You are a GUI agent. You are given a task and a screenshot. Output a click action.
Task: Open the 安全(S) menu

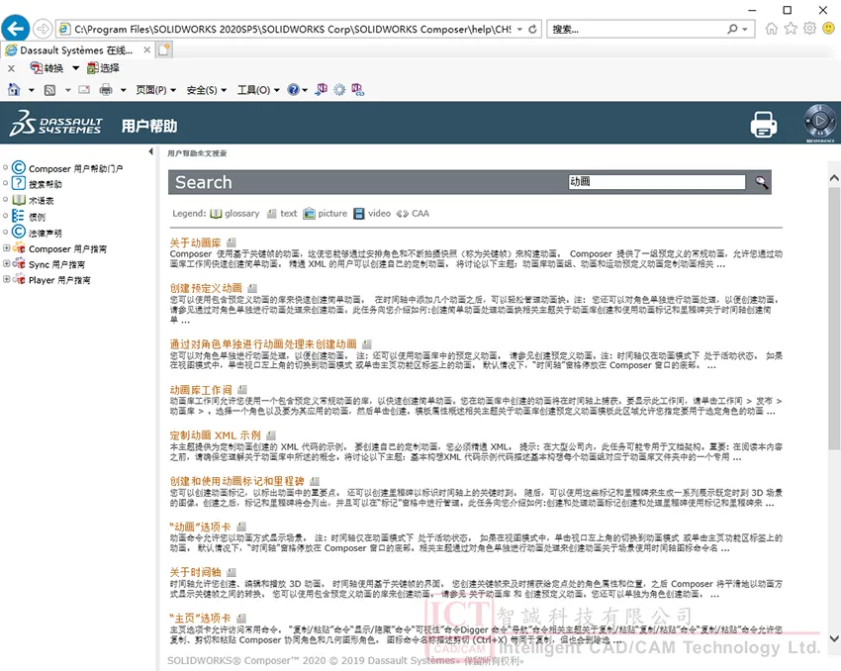[x=207, y=90]
